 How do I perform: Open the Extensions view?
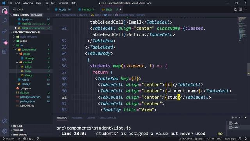tap(5, 51)
